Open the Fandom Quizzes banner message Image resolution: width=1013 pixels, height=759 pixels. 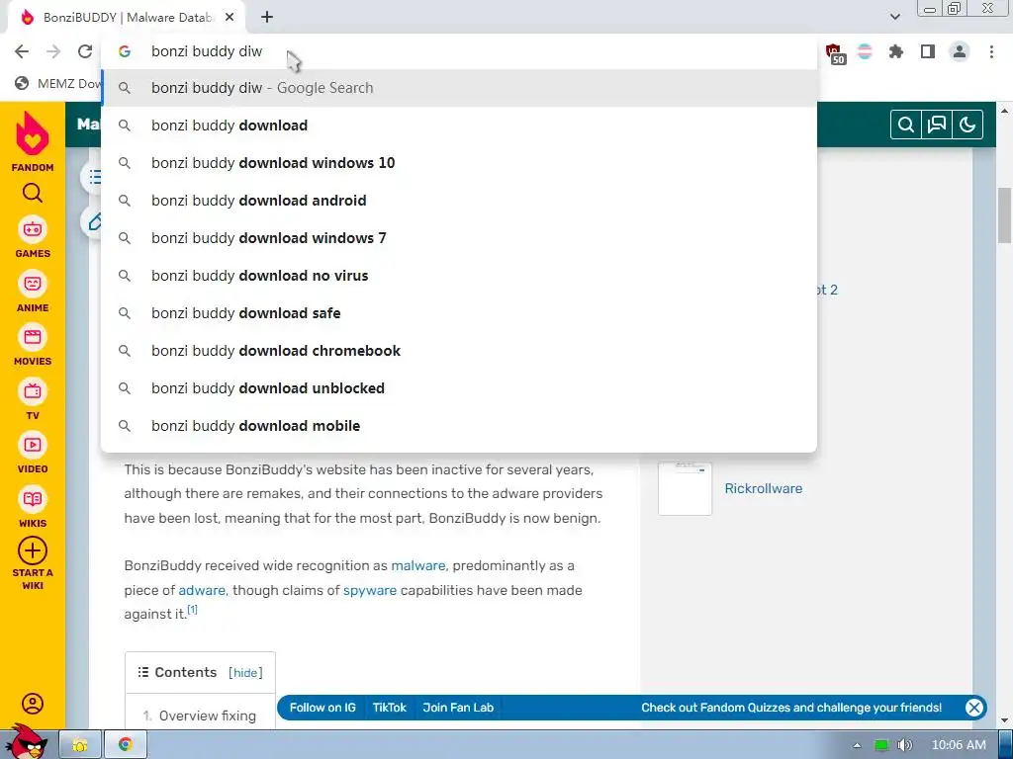(791, 708)
